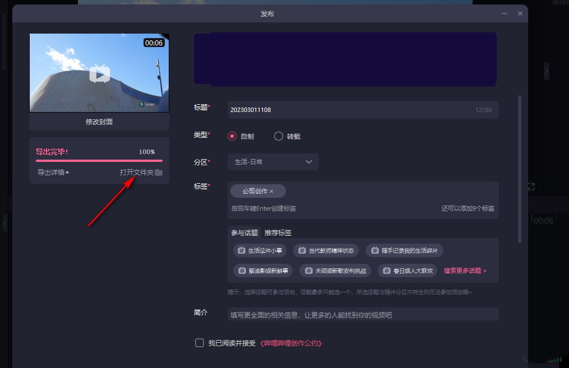Edit the 标题 title field

363,110
